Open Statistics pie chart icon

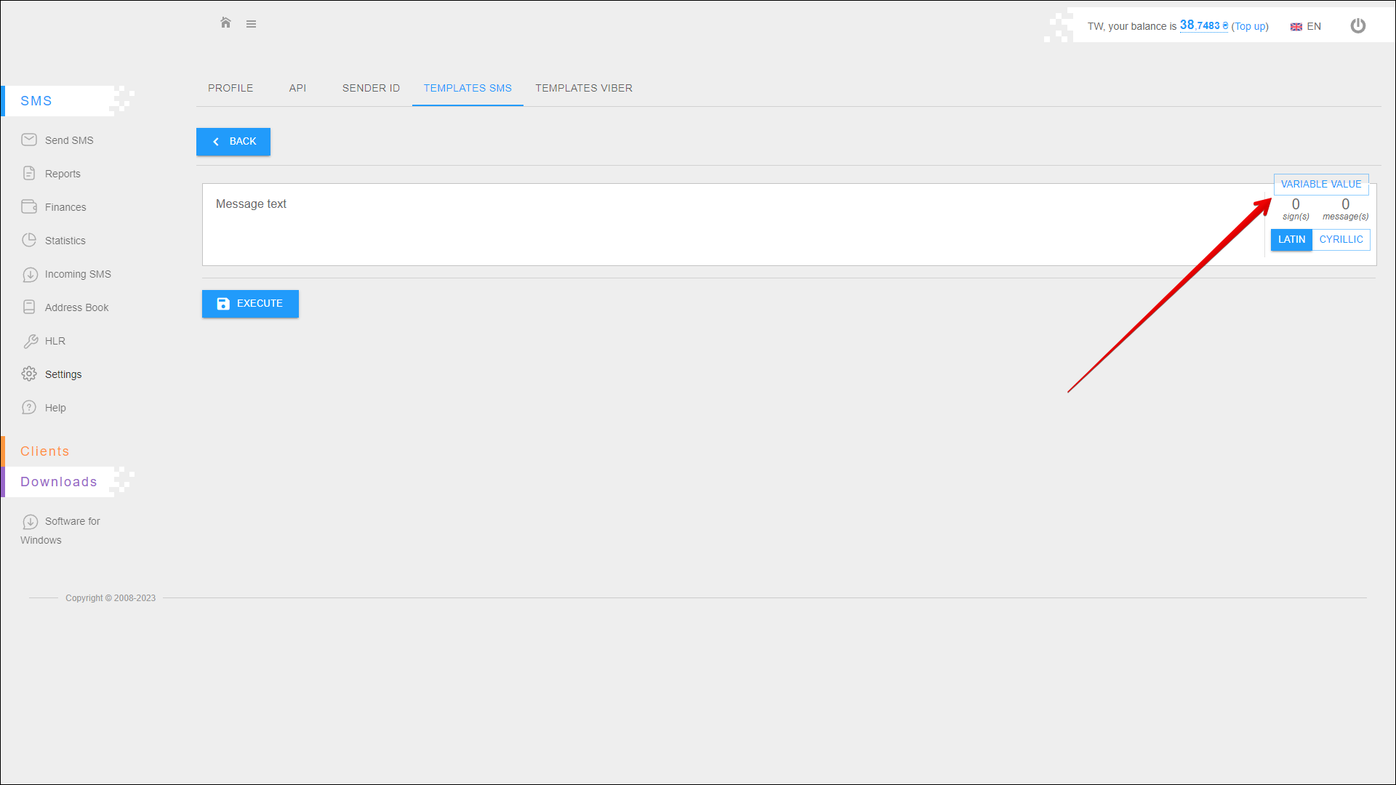[x=29, y=240]
